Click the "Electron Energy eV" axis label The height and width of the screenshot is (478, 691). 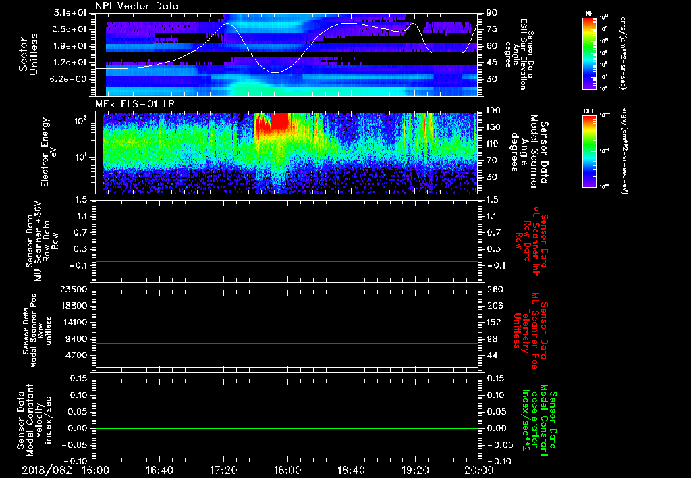[x=49, y=152]
